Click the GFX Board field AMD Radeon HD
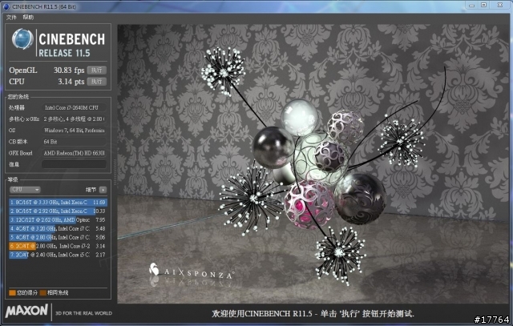 (x=74, y=153)
